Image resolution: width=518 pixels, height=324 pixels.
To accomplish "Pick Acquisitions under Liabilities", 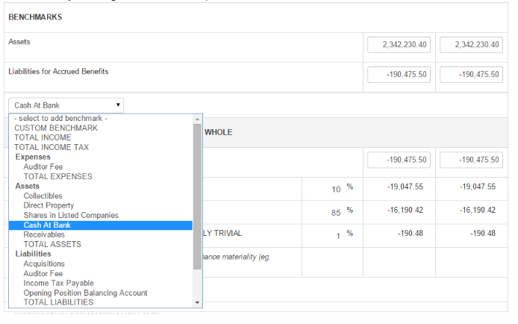I will (44, 264).
